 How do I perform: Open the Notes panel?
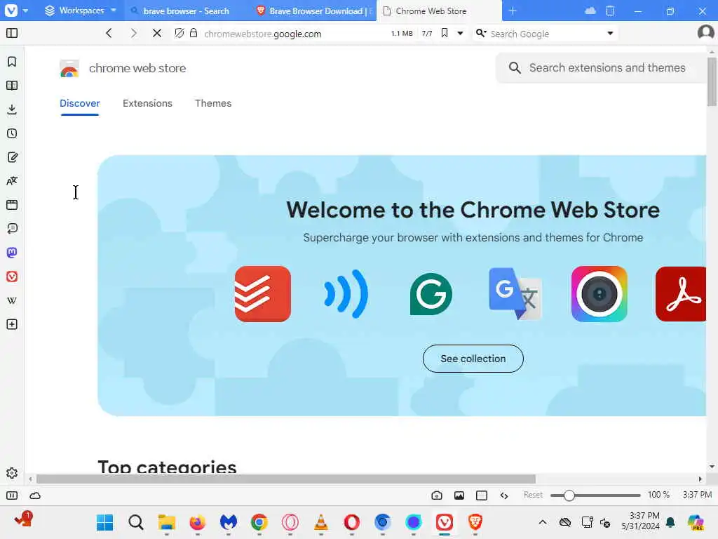(12, 157)
